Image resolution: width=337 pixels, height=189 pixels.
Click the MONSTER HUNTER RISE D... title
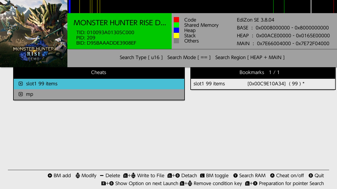(120, 23)
